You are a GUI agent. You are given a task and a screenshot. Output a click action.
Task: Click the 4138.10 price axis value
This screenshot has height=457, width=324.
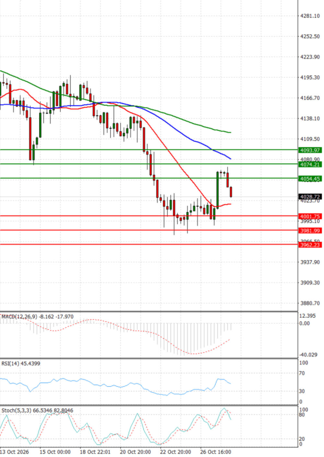click(310, 118)
